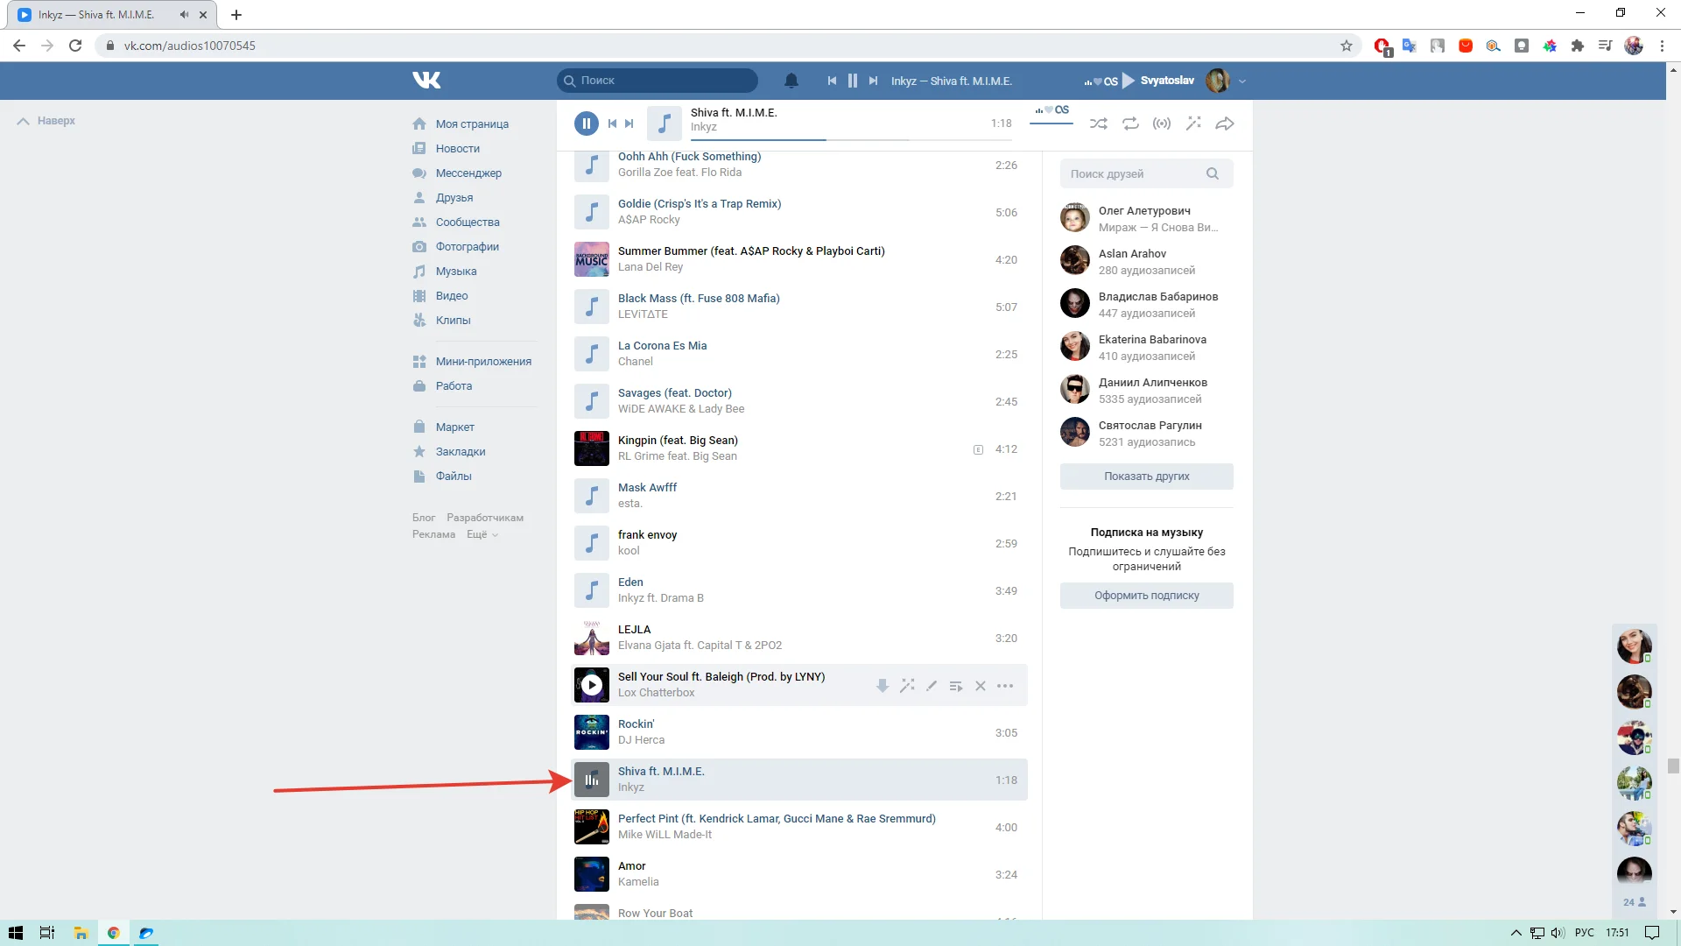Click pencil edit icon on Sell Your Soul
The image size is (1681, 946).
(x=932, y=686)
